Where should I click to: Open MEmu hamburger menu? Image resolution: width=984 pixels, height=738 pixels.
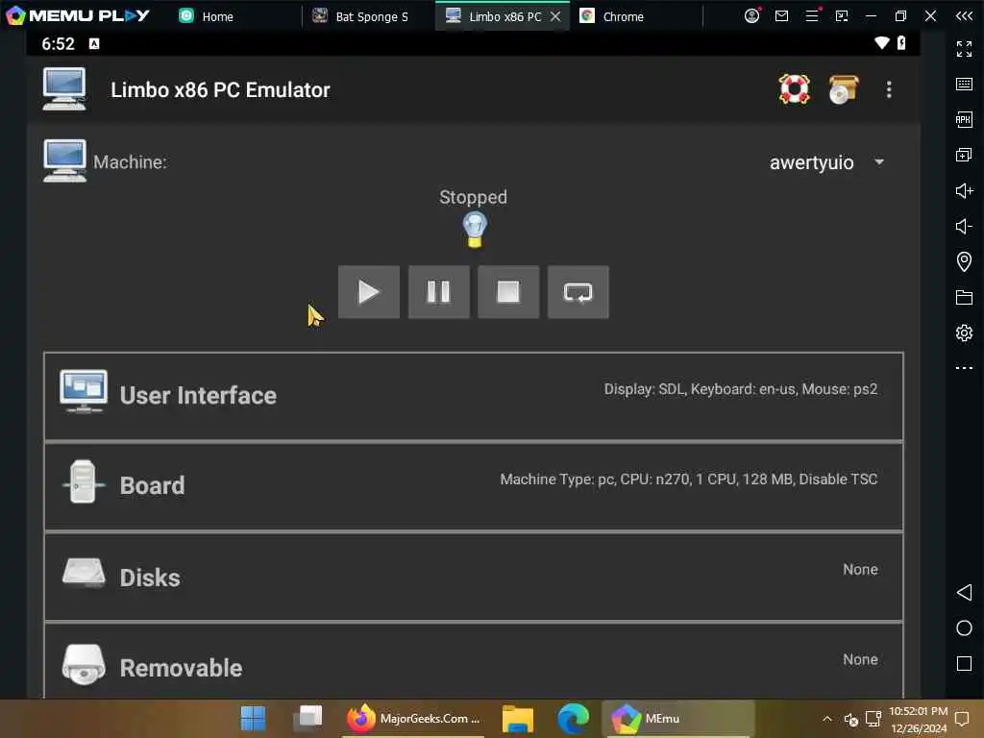[x=812, y=15]
